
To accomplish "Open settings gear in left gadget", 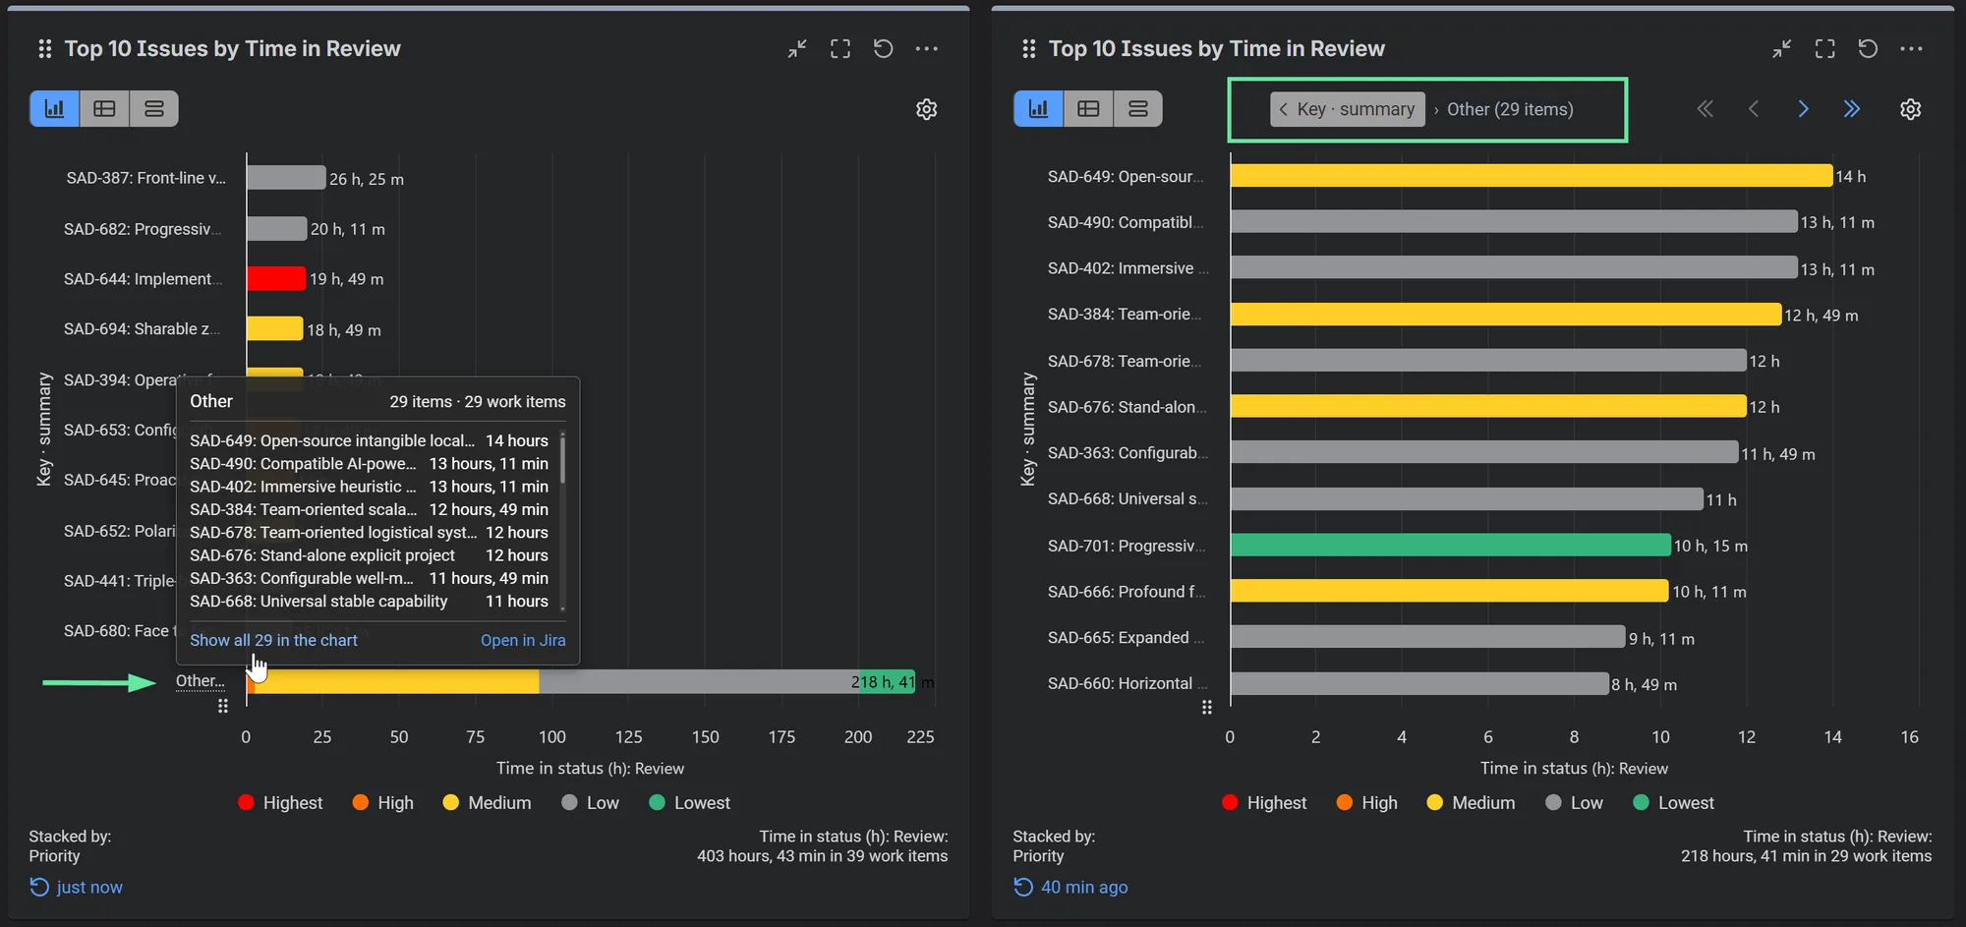I will click(927, 109).
